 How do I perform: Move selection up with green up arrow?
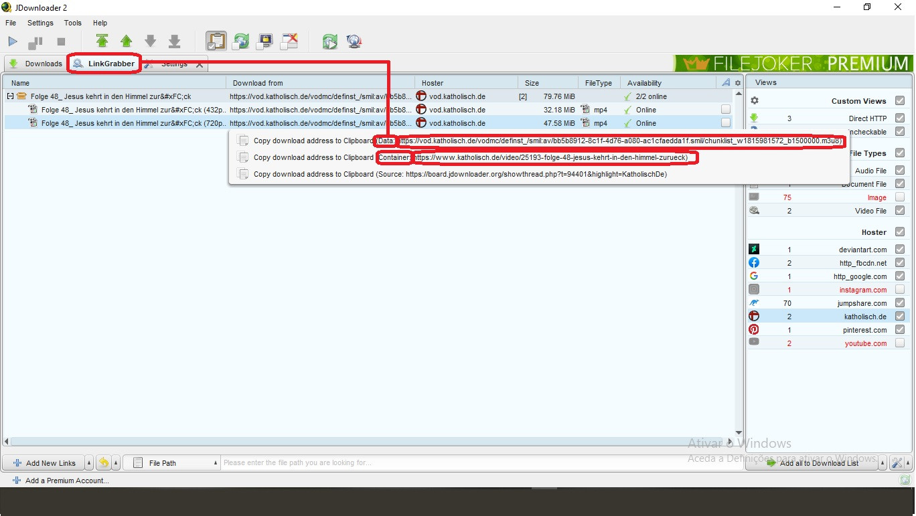point(126,41)
